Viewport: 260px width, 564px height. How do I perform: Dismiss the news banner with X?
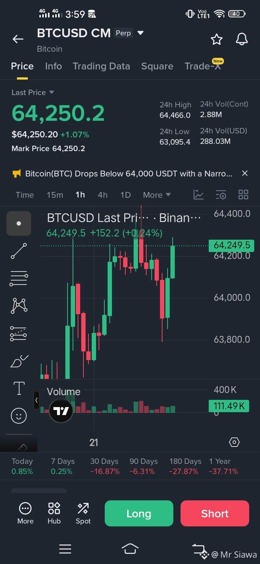[245, 174]
